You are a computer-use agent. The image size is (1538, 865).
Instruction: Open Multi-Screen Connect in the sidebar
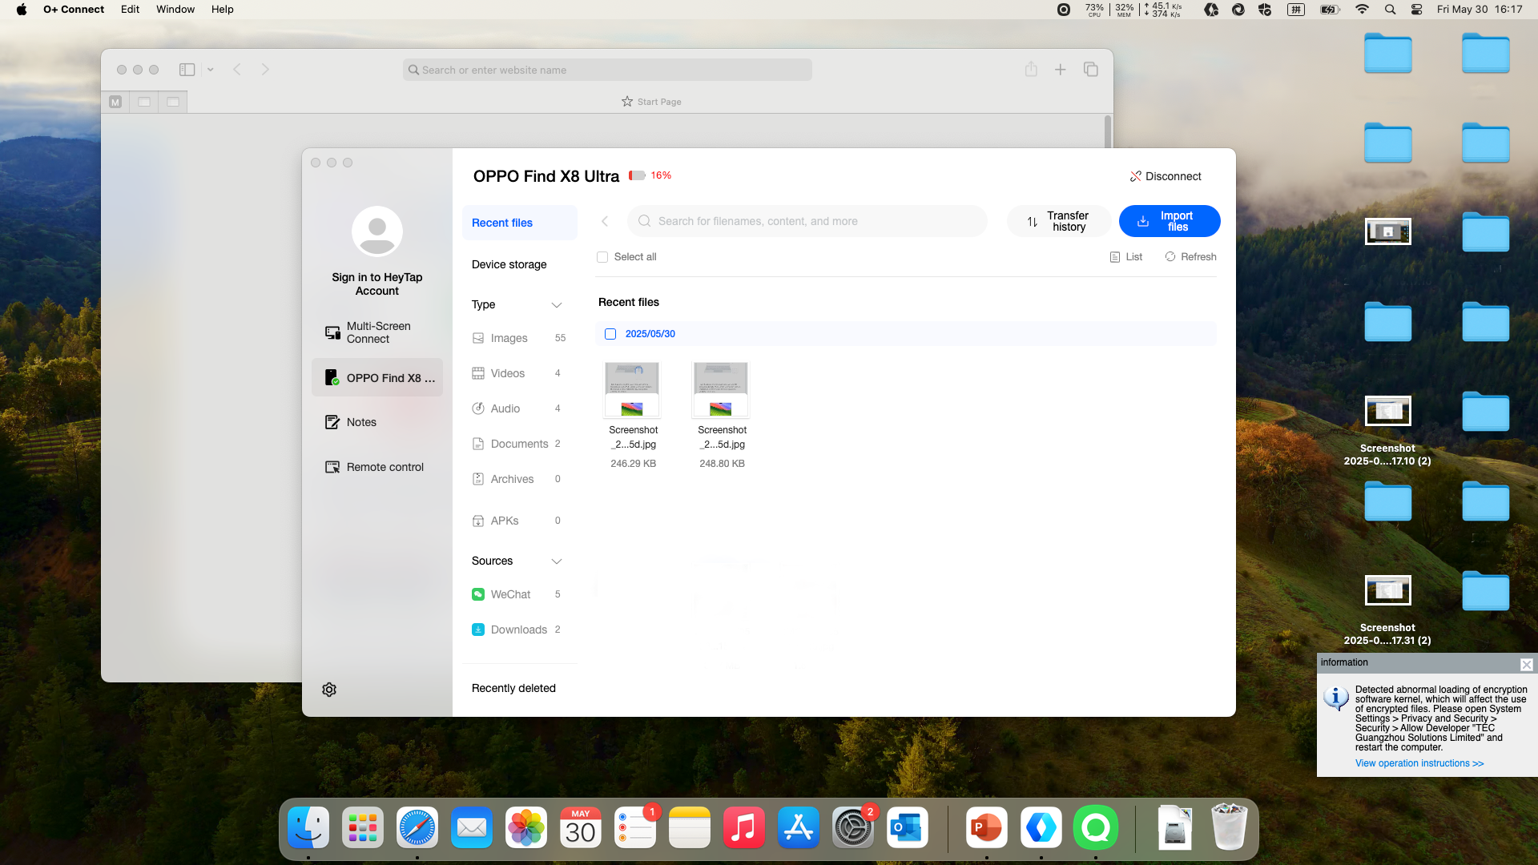[x=376, y=332]
